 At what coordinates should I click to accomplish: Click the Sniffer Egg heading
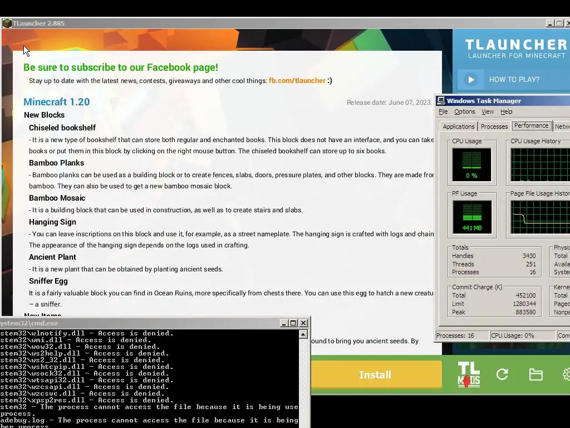coord(48,281)
